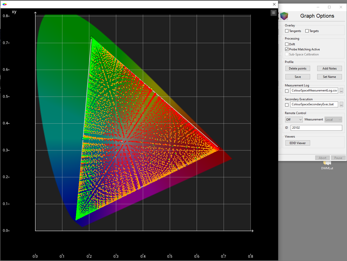347x261 pixels.
Task: Click the RGB colour cube icon
Action: [284, 16]
